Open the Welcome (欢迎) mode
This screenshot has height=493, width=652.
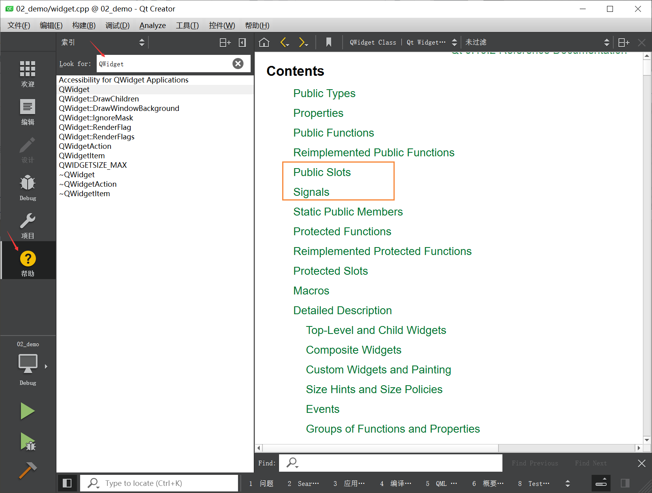[x=28, y=73]
